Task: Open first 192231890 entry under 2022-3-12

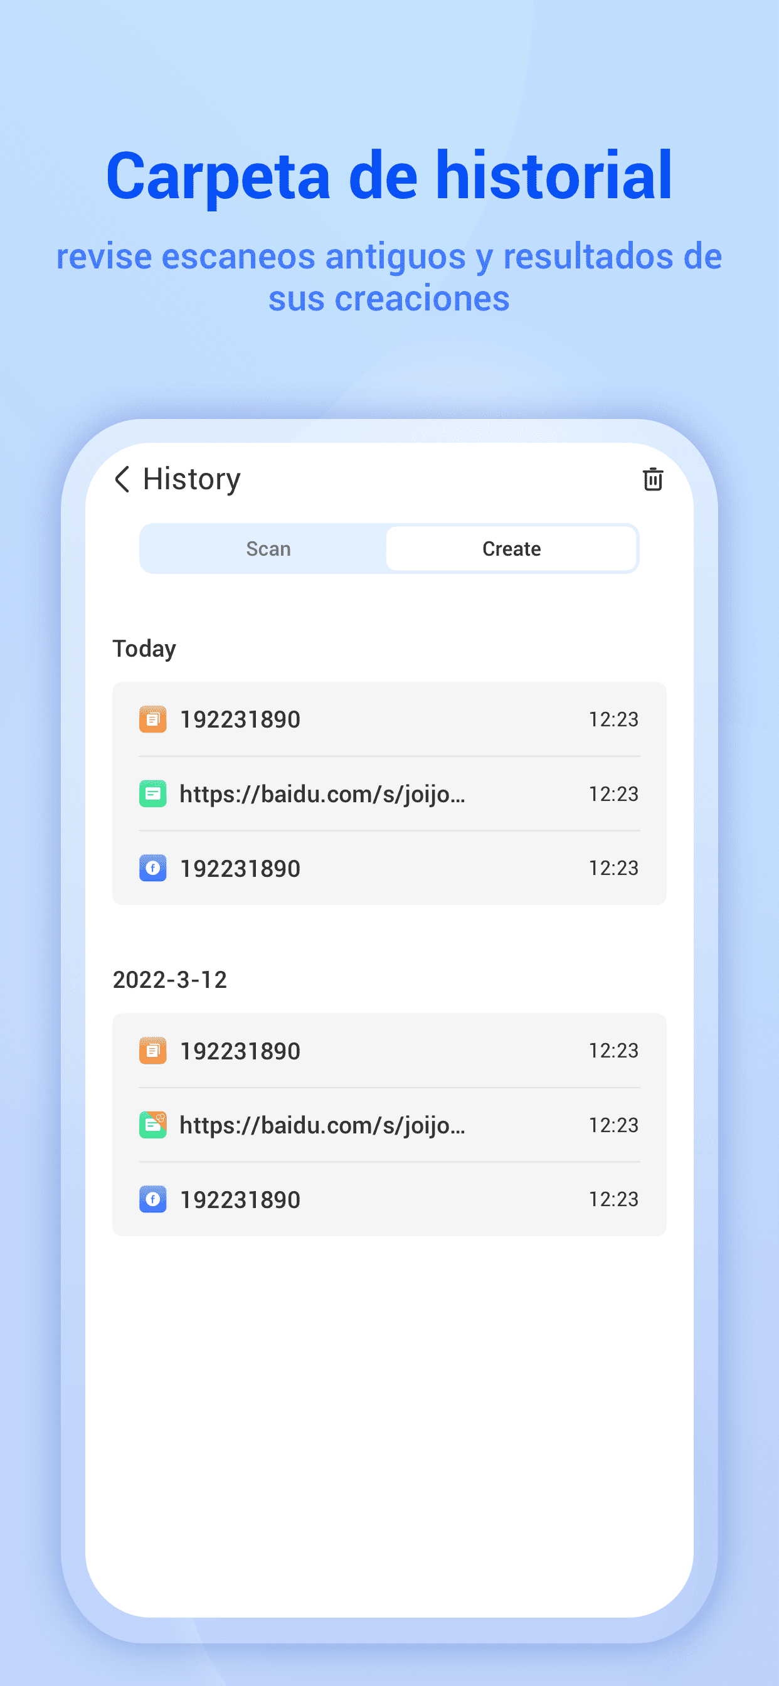Action: coord(389,1051)
